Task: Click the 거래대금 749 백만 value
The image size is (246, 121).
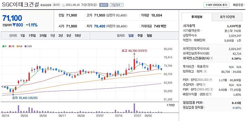Action: point(160,26)
